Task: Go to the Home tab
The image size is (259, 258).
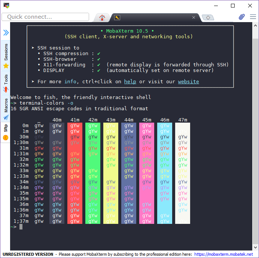Action: click(102, 17)
